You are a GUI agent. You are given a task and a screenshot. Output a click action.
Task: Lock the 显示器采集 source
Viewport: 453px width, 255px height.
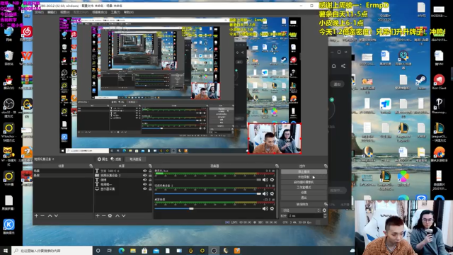pos(150,189)
